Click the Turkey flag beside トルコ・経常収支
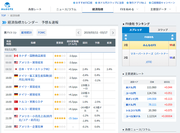This screenshot has width=180, height=133. [16, 109]
